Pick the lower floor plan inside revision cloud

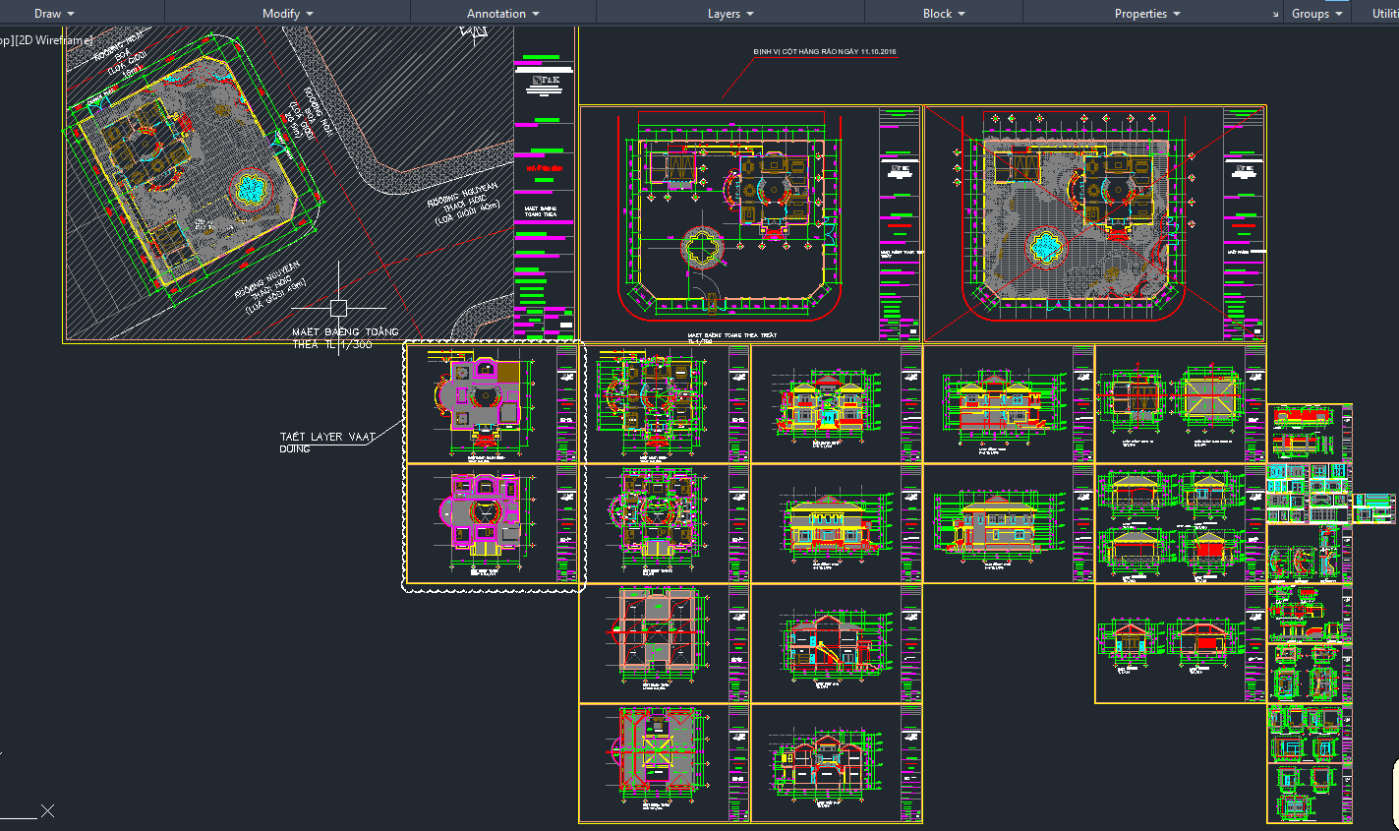click(x=482, y=516)
